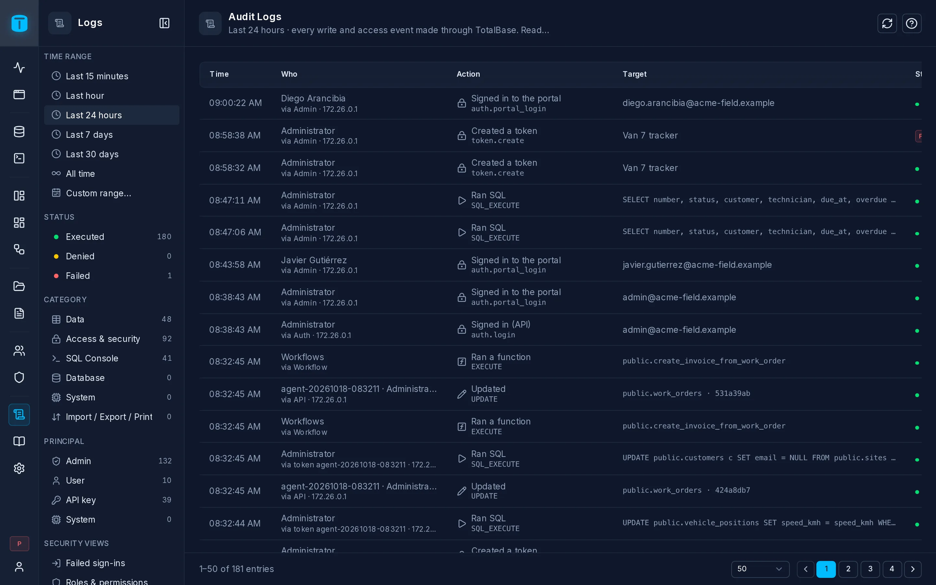The image size is (936, 585).
Task: Click the Logs panel header icon
Action: 59,23
